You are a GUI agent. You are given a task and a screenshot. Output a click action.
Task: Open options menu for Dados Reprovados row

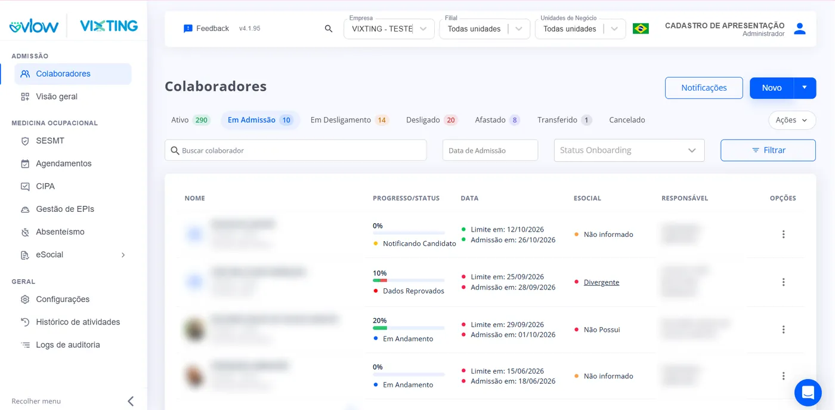click(783, 282)
